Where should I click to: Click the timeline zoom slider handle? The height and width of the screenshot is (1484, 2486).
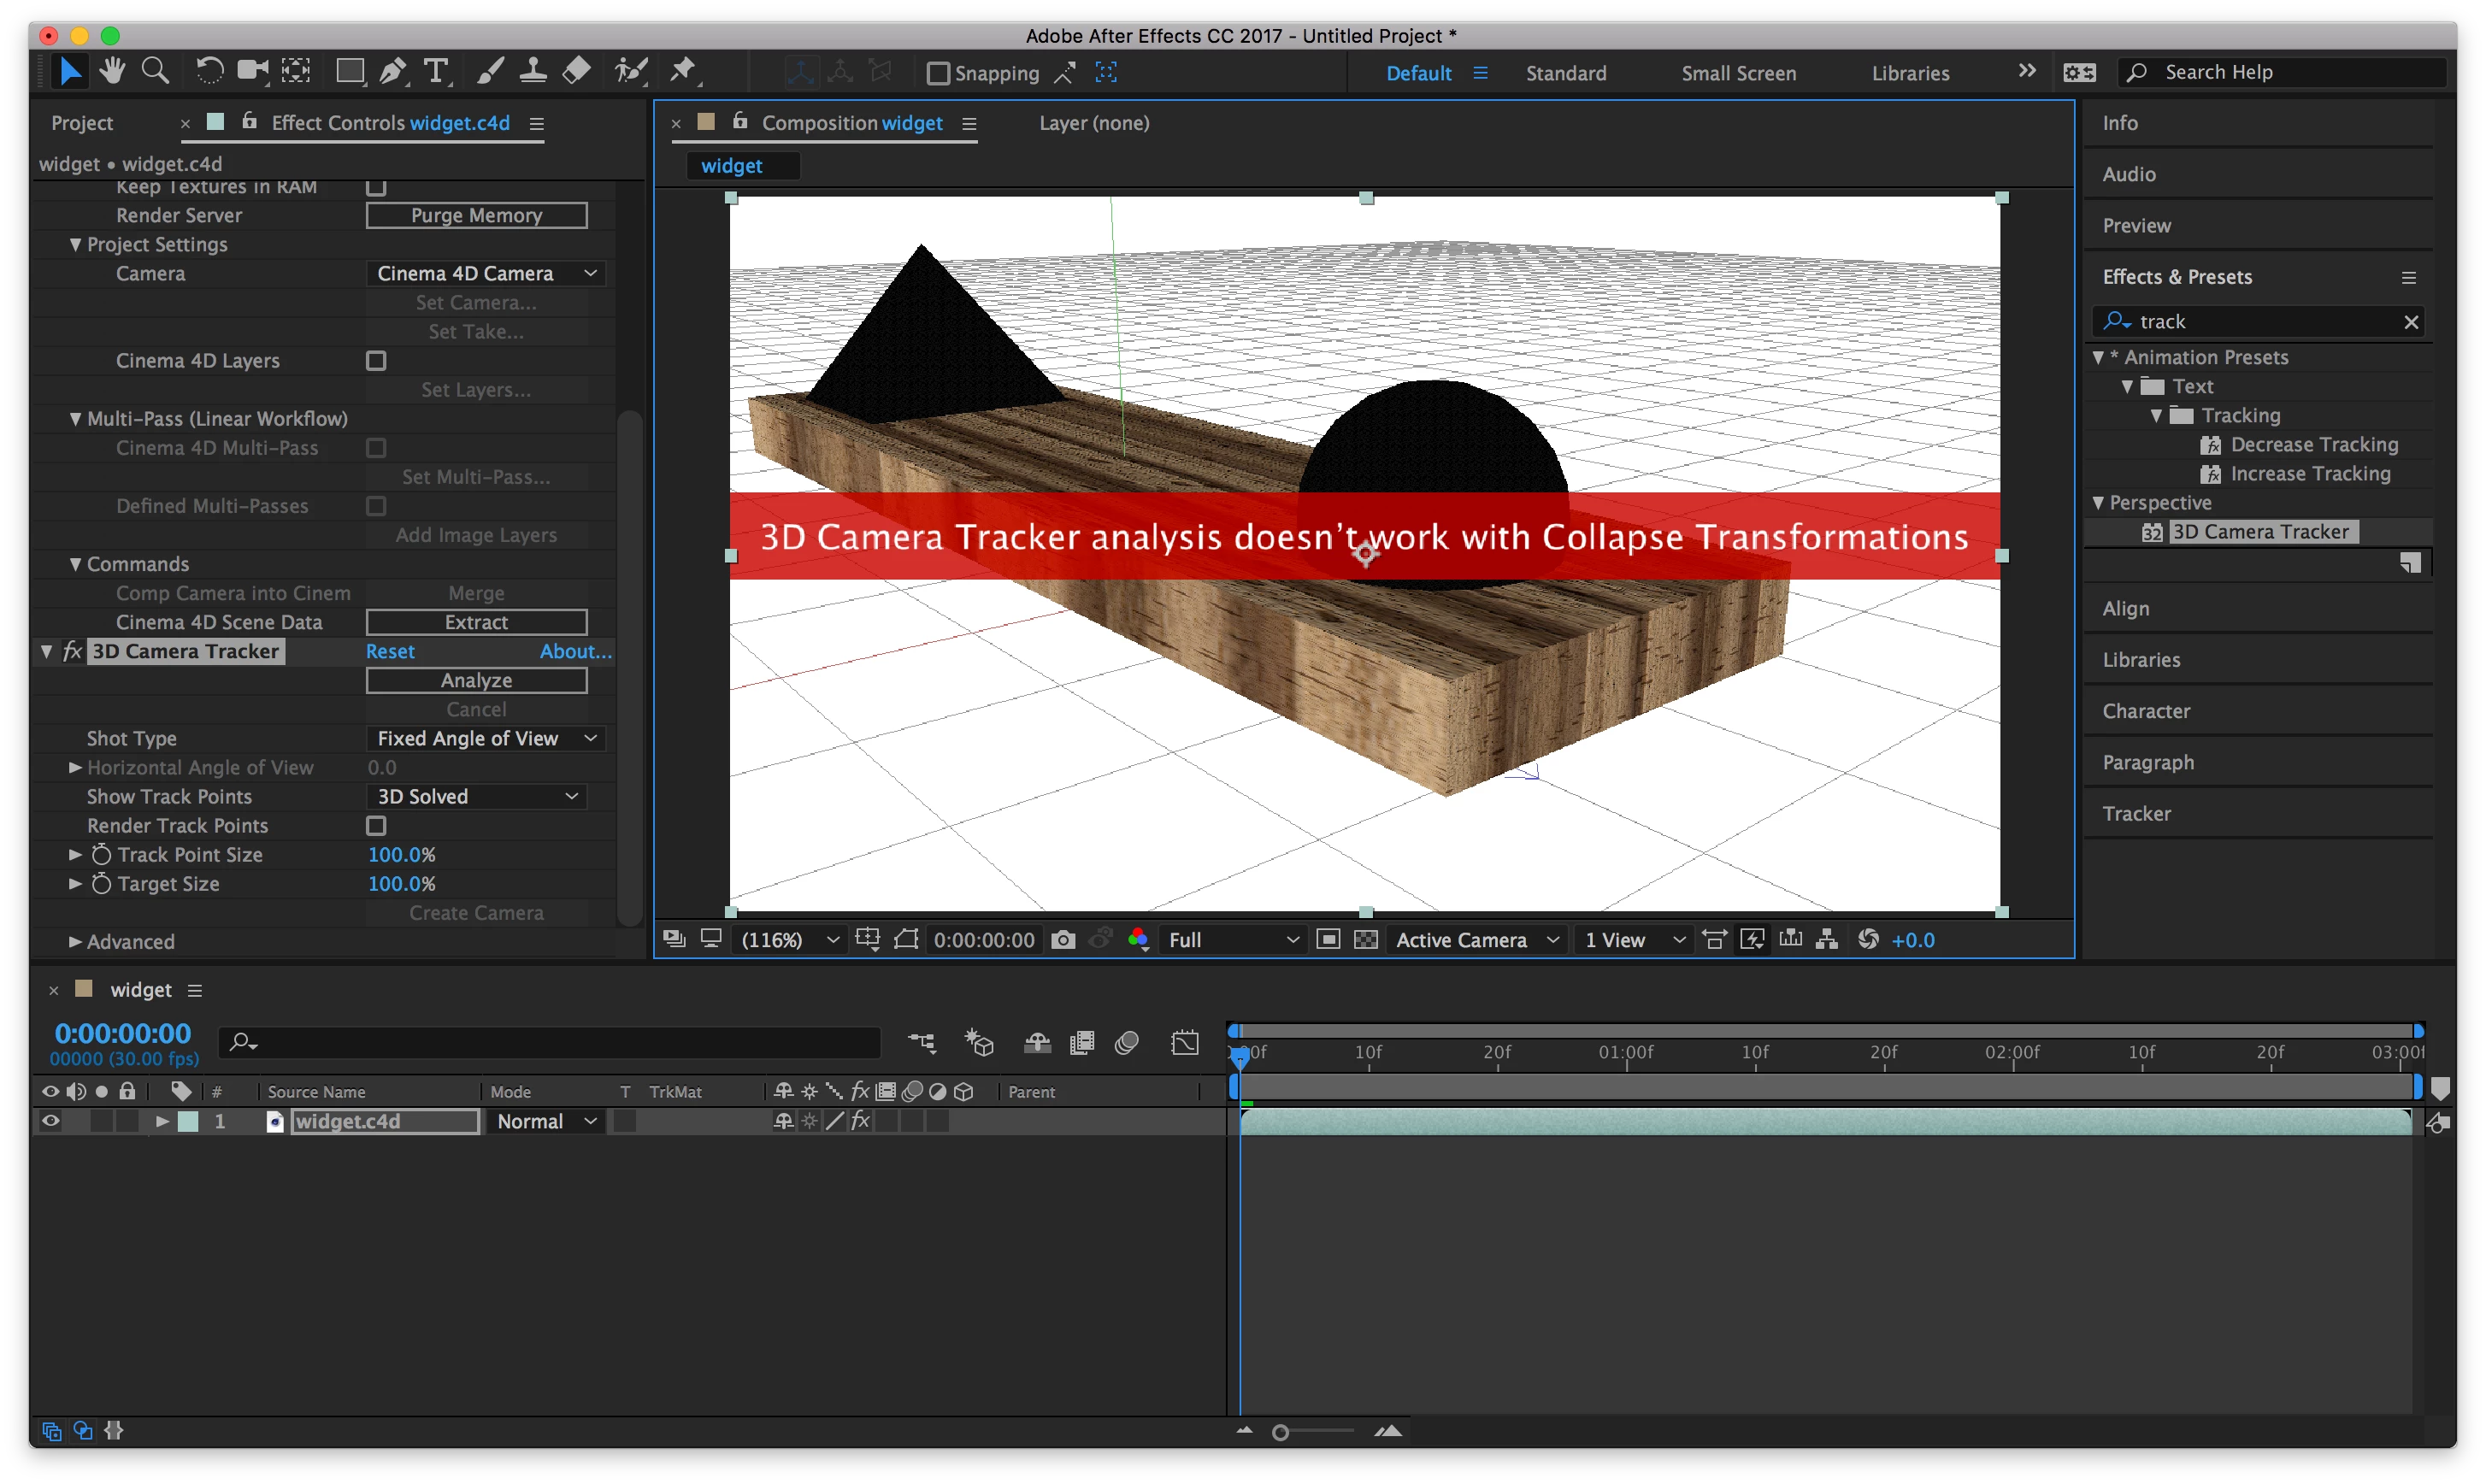pyautogui.click(x=1280, y=1433)
